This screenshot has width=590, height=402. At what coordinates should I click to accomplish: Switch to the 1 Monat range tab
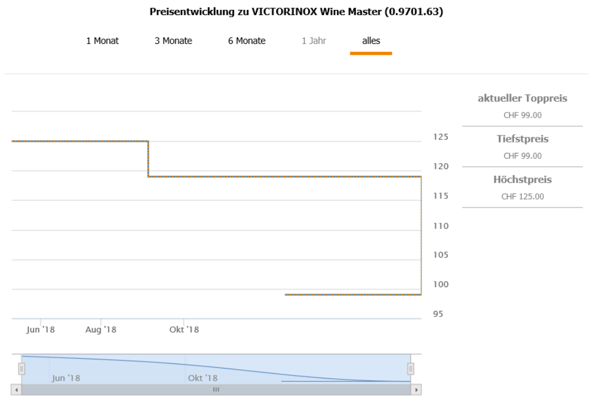click(x=103, y=41)
